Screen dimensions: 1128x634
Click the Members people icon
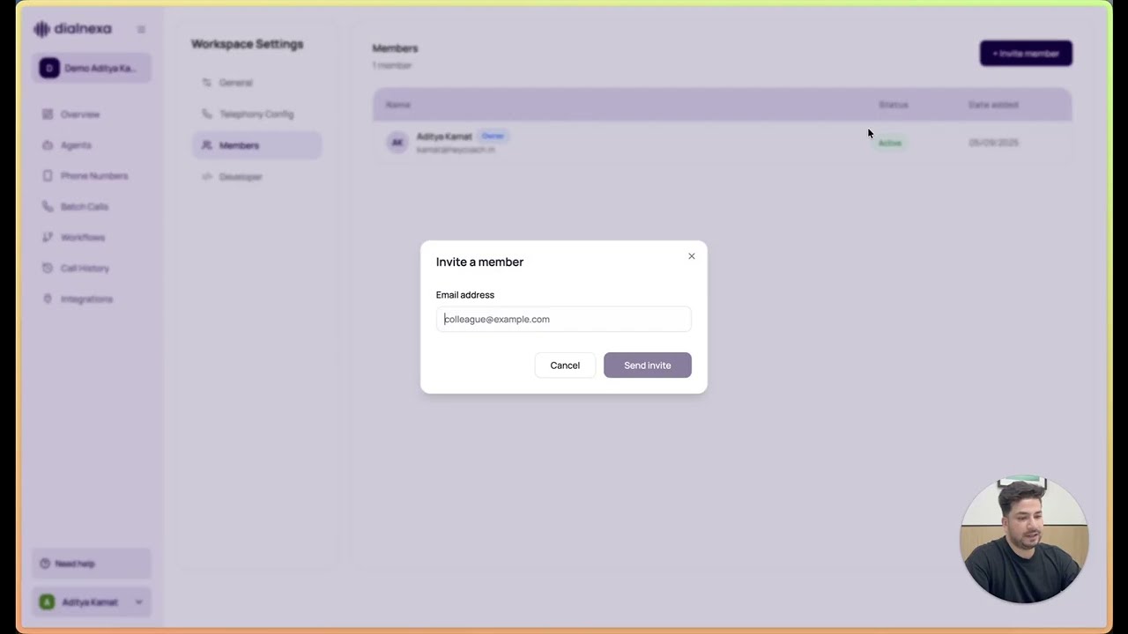coord(207,145)
